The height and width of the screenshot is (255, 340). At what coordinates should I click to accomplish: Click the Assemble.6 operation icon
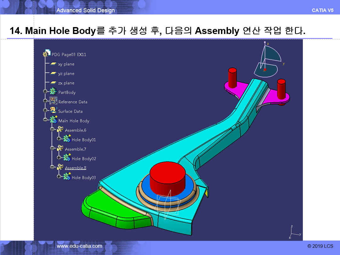(60, 130)
